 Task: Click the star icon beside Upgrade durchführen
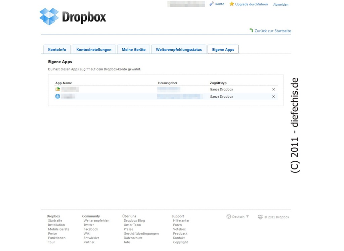232,4
